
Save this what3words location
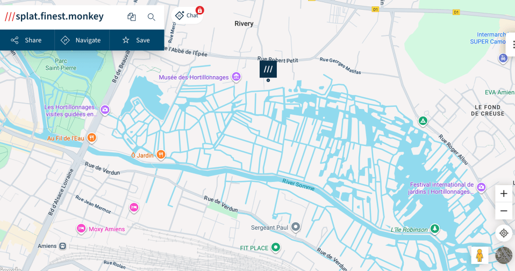(x=137, y=40)
